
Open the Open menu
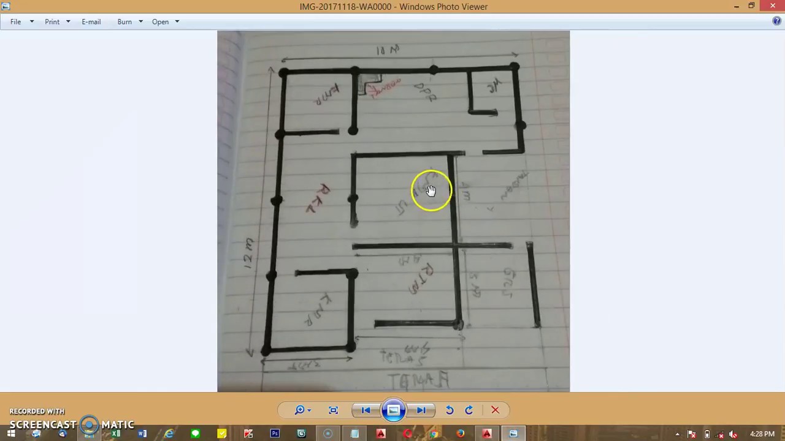point(160,22)
